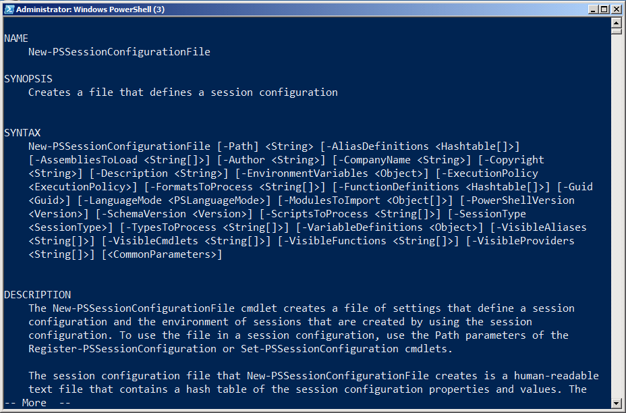Click the [<CommonParameters>] text

tap(161, 254)
